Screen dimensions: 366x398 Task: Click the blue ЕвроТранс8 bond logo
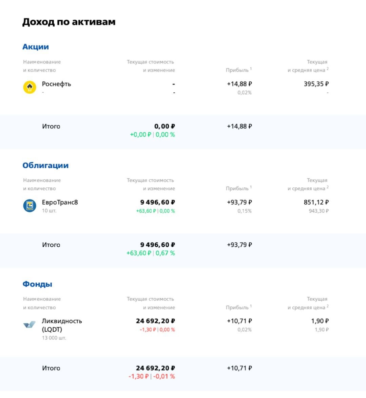point(30,206)
